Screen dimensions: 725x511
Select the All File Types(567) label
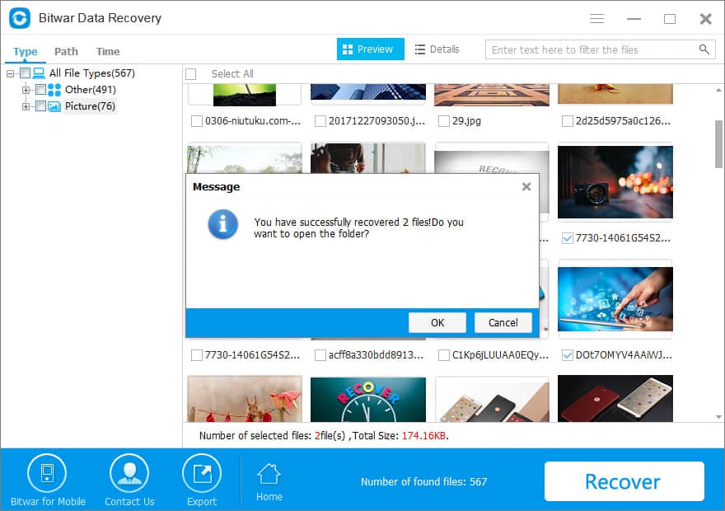pos(92,73)
